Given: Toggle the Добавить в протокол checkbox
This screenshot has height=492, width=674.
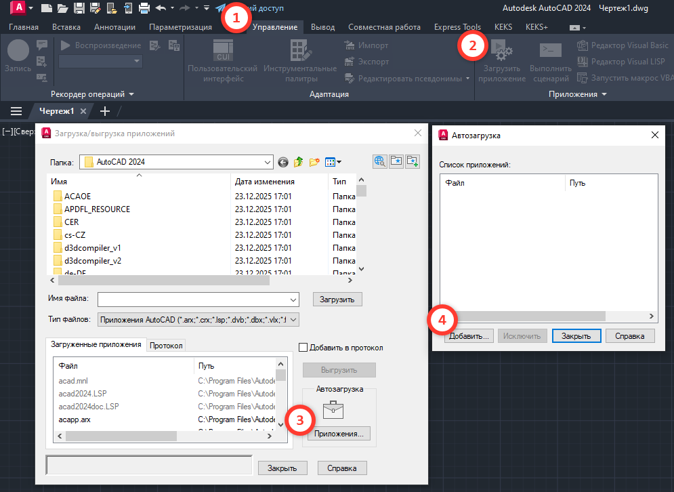Looking at the screenshot, I should click(303, 348).
